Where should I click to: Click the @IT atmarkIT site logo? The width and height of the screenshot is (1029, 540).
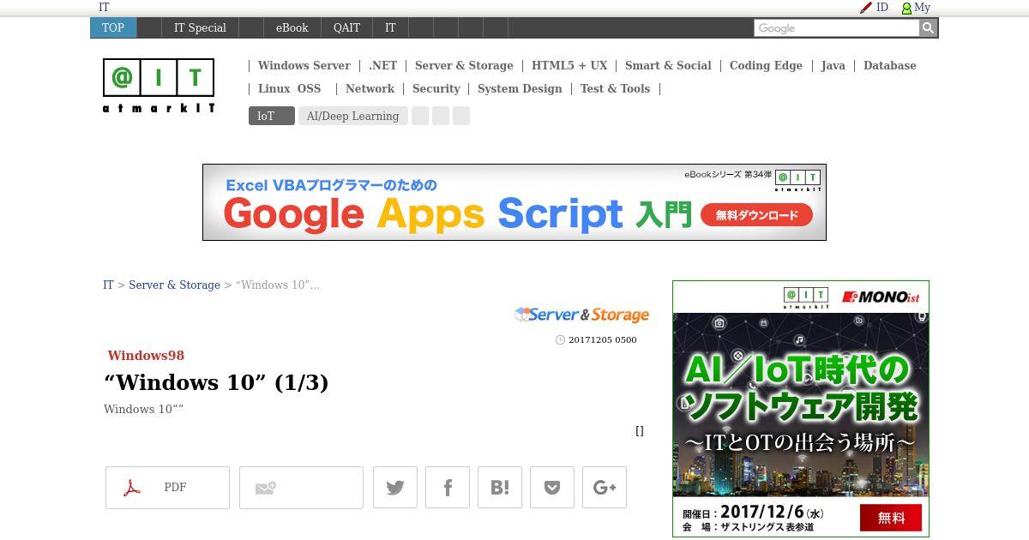[x=159, y=86]
